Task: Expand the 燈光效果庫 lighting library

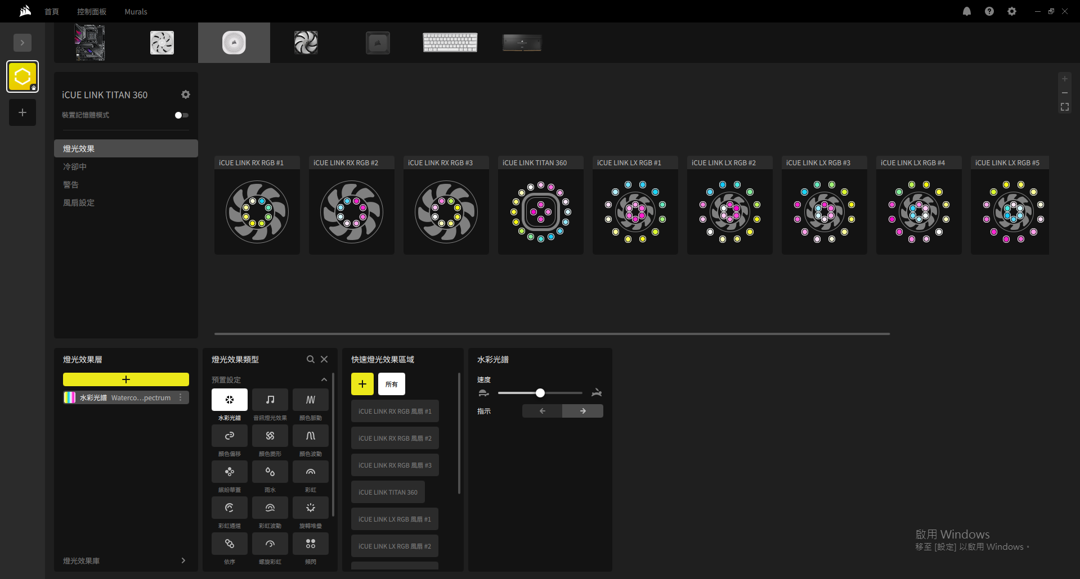Action: click(x=183, y=560)
